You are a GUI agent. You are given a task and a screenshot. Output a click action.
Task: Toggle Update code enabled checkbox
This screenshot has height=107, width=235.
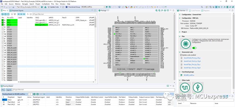click(x=181, y=55)
